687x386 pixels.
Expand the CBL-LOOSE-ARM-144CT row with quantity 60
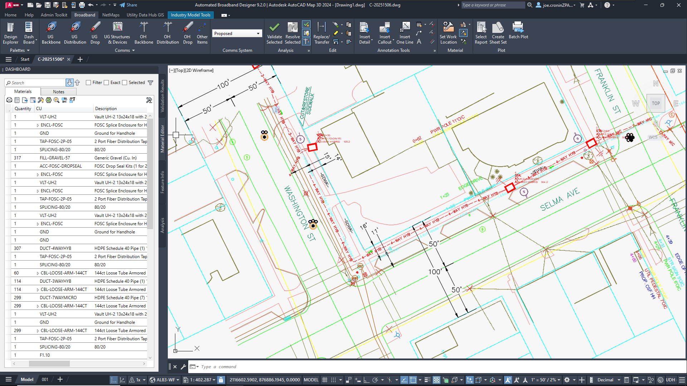point(38,273)
